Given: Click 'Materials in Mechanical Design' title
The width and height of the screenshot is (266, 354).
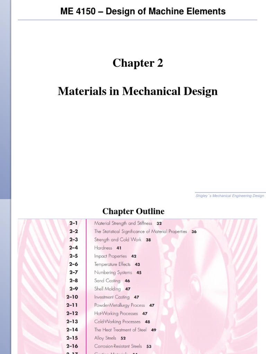Looking at the screenshot, I should (x=138, y=91).
